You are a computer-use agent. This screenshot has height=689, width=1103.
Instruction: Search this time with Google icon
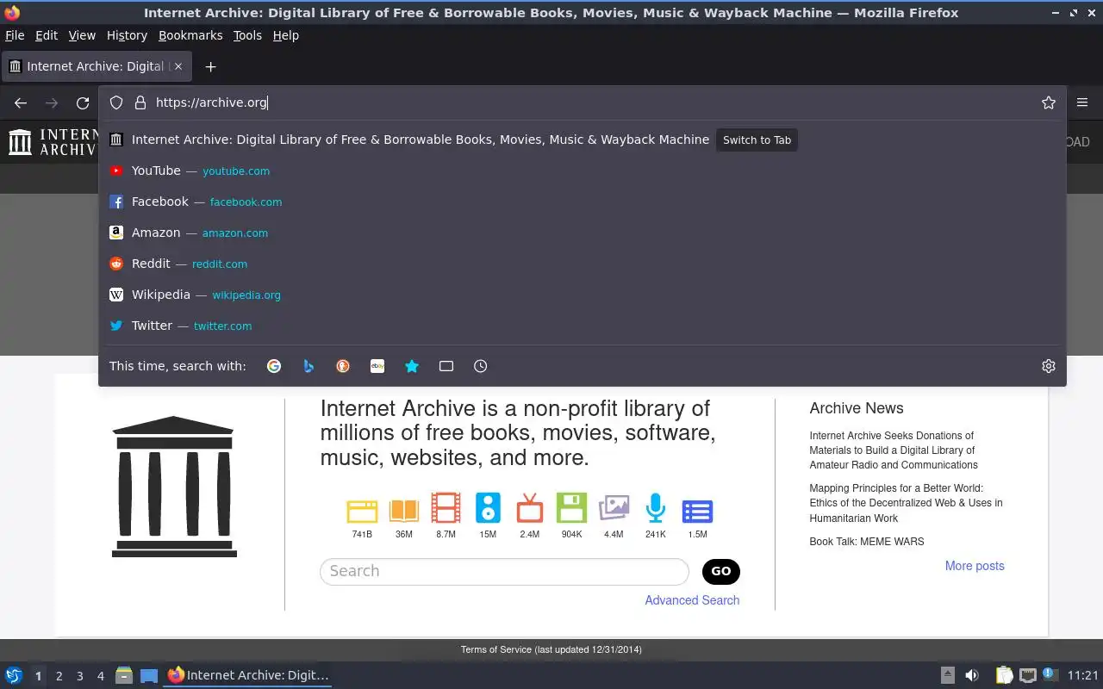coord(274,366)
